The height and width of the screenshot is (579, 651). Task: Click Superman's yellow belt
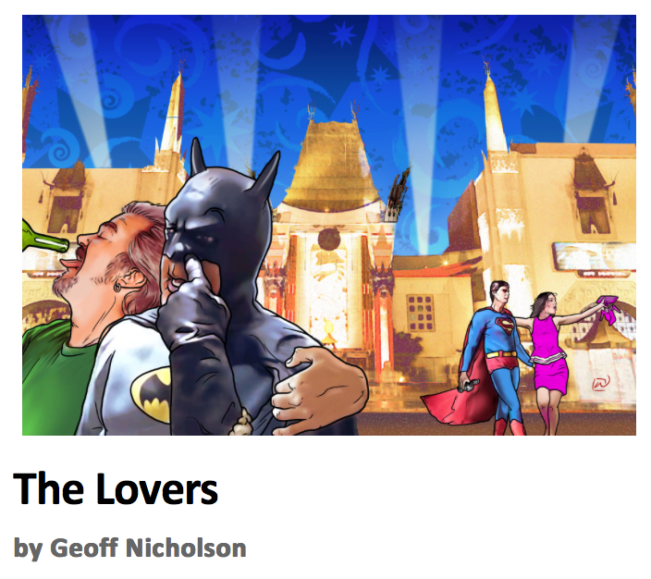point(501,355)
